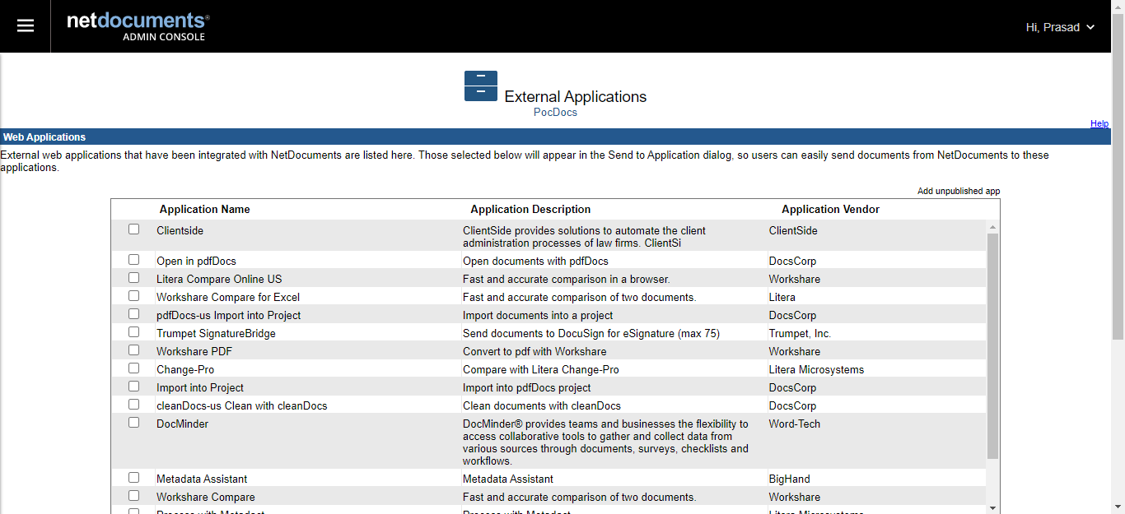
Task: Open the PocDocs repository link
Action: point(555,113)
